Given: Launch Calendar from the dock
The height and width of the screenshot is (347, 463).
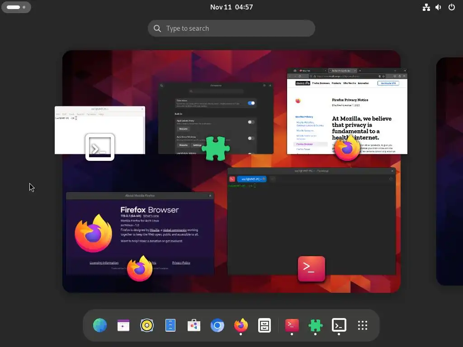Looking at the screenshot, I should [123, 325].
